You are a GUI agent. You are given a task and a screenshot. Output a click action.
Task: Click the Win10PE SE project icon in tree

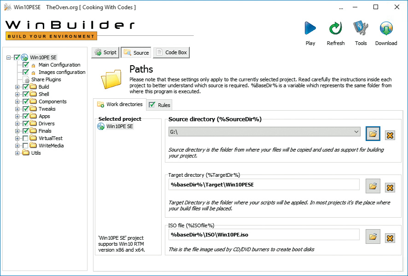tap(24, 57)
